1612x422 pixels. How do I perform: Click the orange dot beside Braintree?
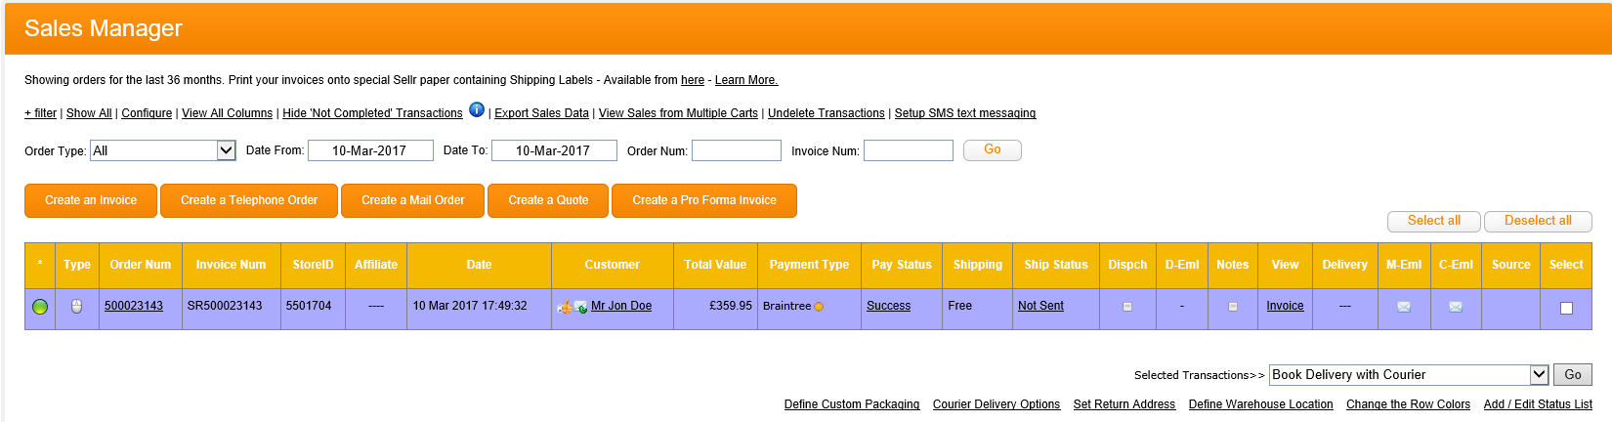[819, 307]
